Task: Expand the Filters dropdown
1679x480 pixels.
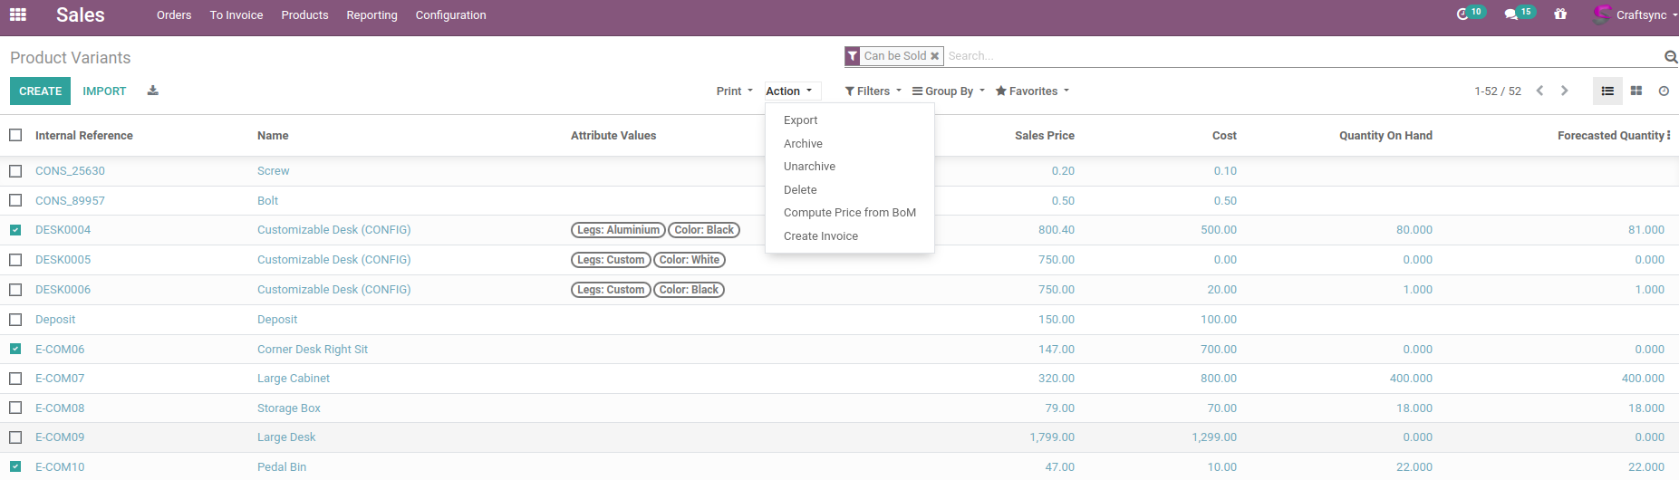Action: [x=873, y=91]
